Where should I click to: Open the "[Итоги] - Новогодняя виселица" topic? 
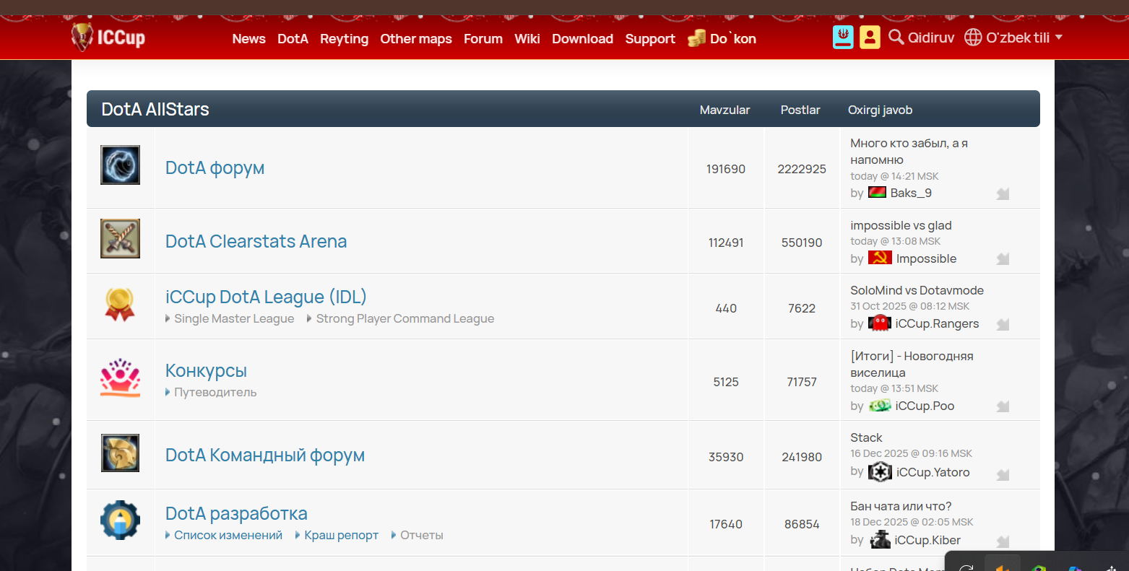(912, 365)
